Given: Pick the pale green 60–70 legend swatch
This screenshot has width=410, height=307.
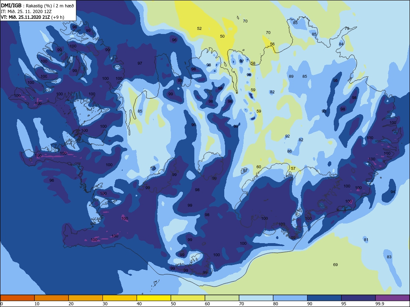Looking at the screenshot, I should pyautogui.click(x=222, y=298).
